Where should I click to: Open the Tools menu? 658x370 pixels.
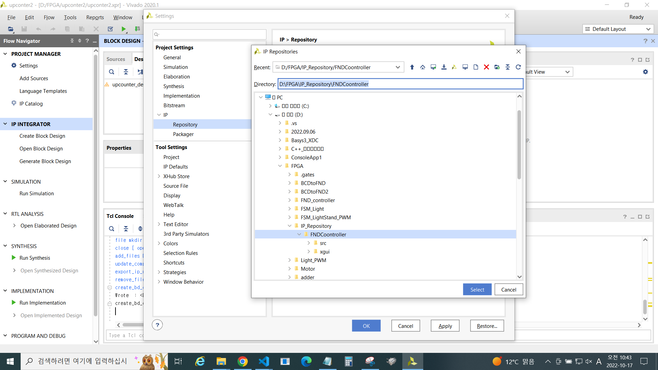[70, 17]
